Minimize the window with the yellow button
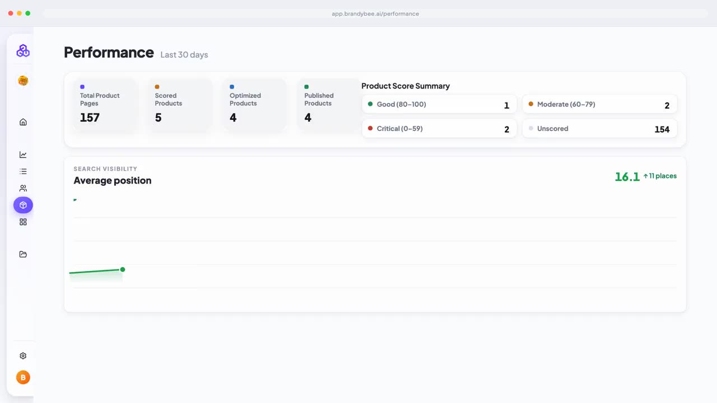The width and height of the screenshot is (717, 403). (x=19, y=13)
